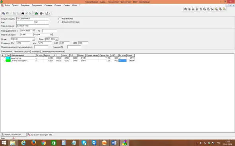235x146 pixels.
Task: Open the порция unit selector
Action: point(51,34)
